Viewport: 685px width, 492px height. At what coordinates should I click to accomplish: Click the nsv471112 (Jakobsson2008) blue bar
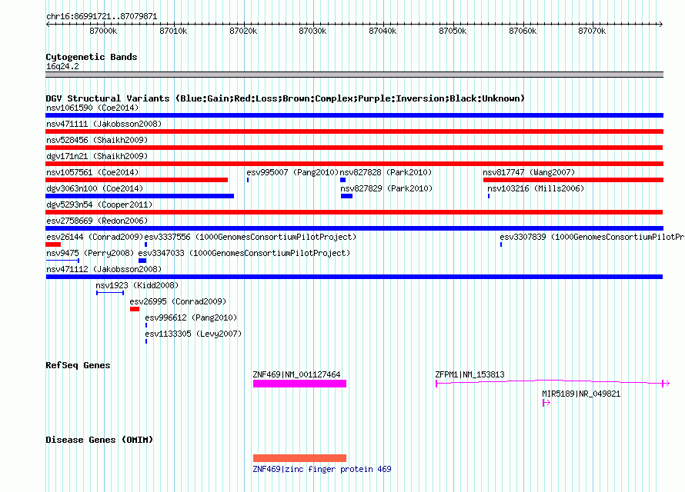[354, 277]
